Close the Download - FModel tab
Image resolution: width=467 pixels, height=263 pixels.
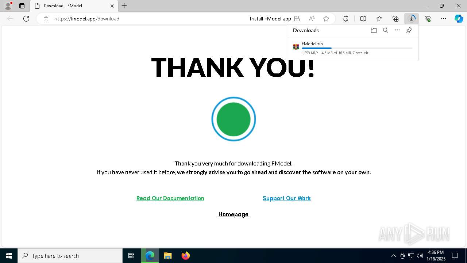[x=112, y=6]
